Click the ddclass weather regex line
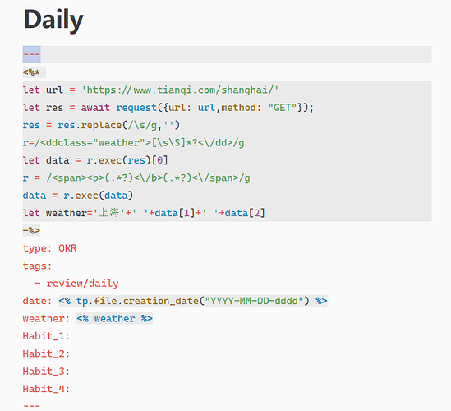 pyautogui.click(x=133, y=143)
